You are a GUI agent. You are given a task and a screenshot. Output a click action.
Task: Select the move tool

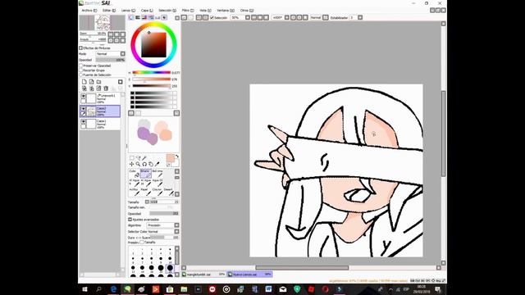coord(131,164)
